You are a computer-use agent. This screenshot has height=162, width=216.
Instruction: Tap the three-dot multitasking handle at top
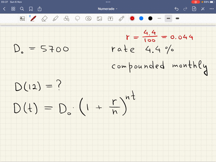pos(108,2)
